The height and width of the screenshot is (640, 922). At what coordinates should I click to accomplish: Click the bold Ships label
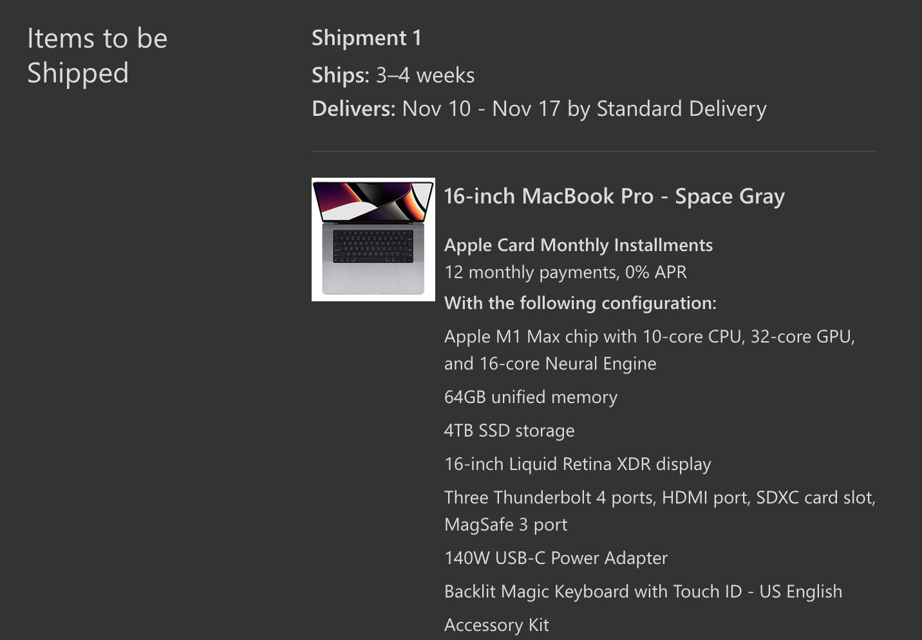(x=340, y=75)
